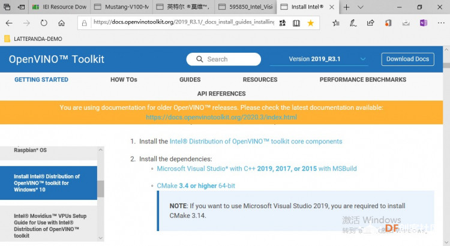Click the yellow favorites star

311,23
